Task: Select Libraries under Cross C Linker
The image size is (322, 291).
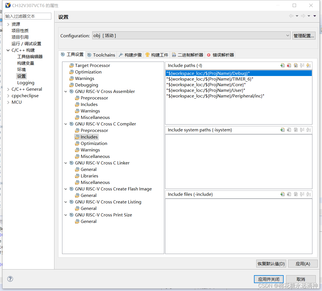Action: pos(89,176)
